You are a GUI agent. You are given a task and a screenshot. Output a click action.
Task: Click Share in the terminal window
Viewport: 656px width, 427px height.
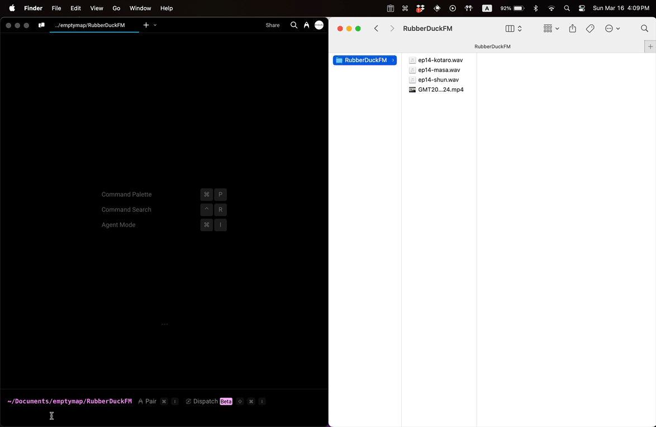pos(273,25)
